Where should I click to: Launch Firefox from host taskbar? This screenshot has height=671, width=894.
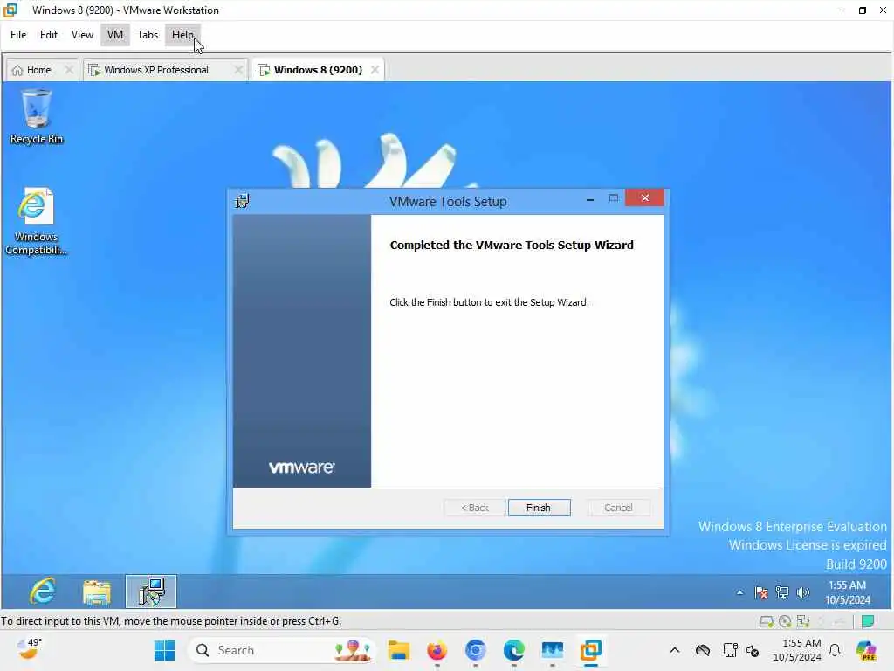tap(437, 650)
